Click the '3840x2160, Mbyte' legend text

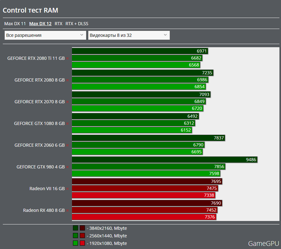point(108,228)
